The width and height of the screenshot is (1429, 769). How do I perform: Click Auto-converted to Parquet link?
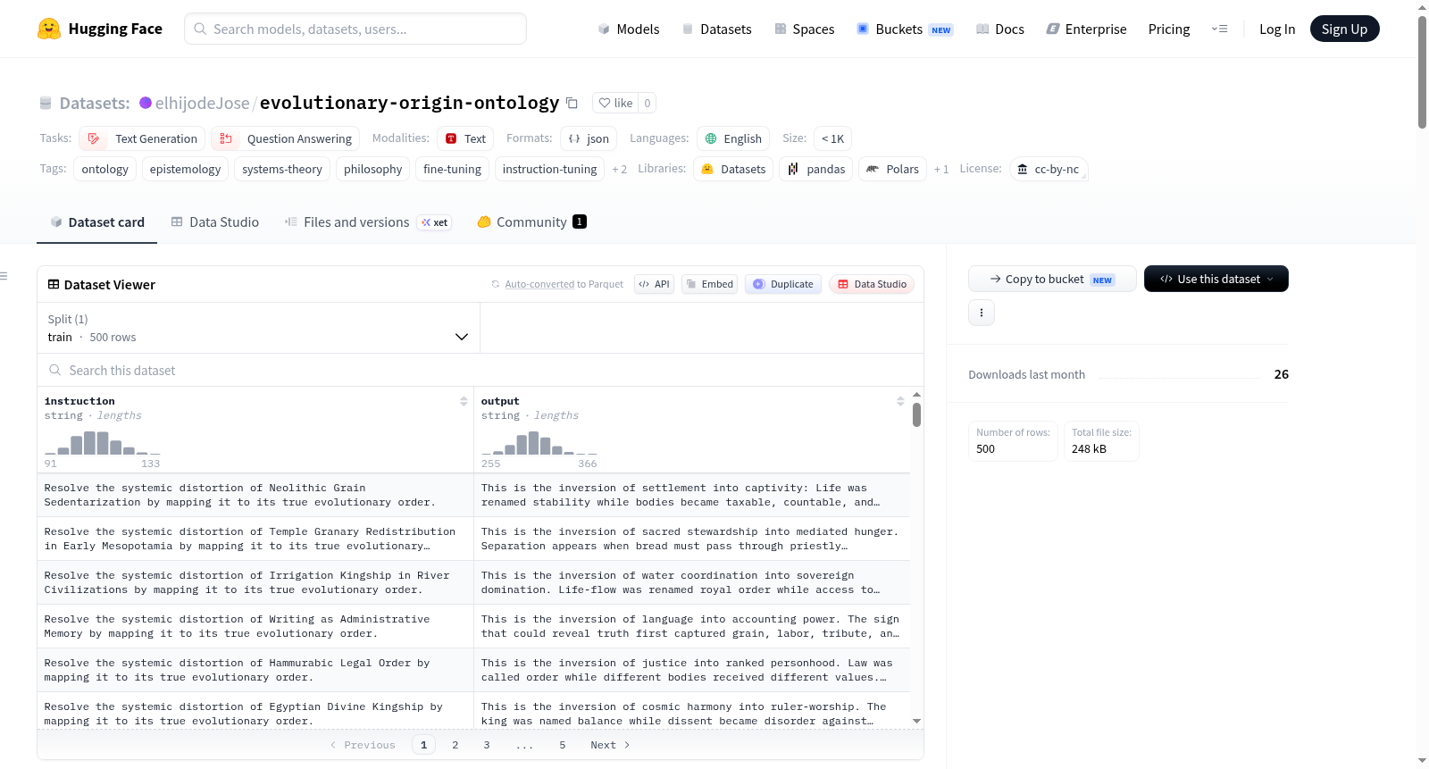pyautogui.click(x=564, y=284)
